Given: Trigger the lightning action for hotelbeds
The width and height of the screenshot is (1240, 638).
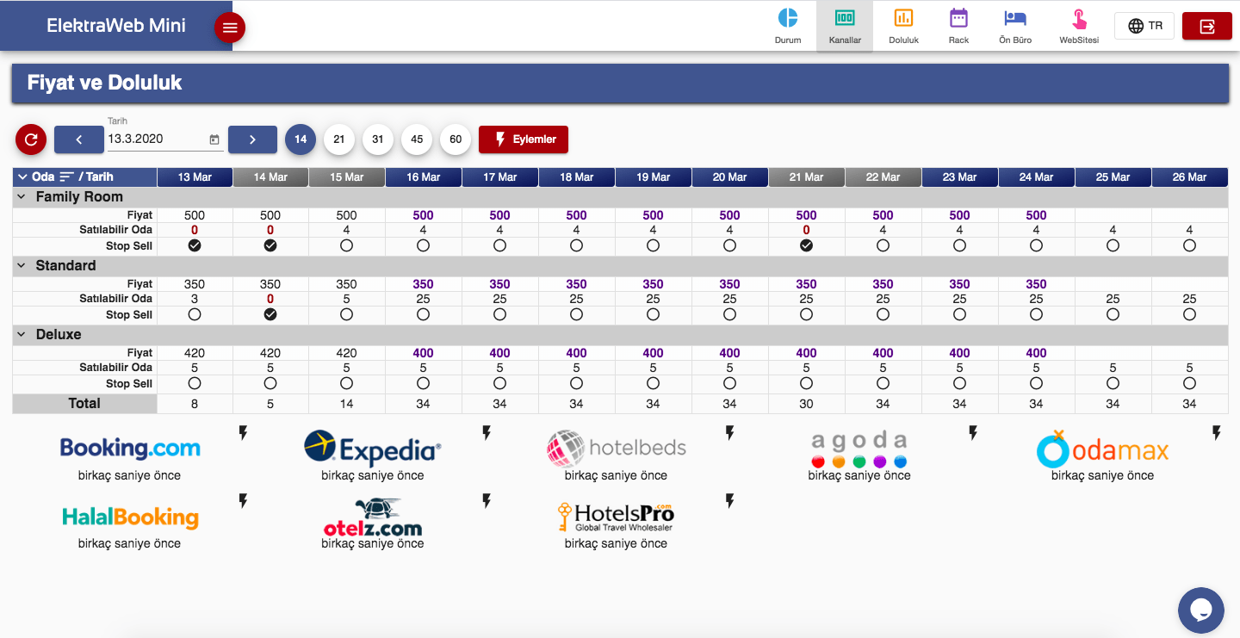Looking at the screenshot, I should pyautogui.click(x=729, y=432).
